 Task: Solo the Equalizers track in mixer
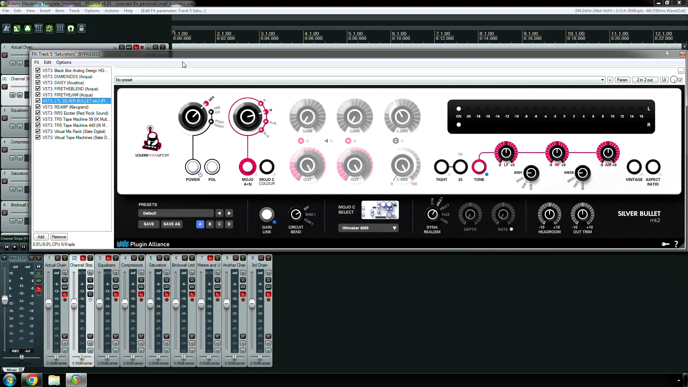pyautogui.click(x=116, y=258)
